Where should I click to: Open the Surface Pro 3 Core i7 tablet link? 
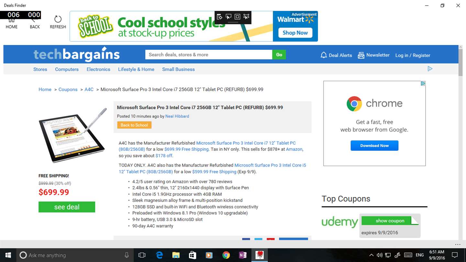[207, 146]
